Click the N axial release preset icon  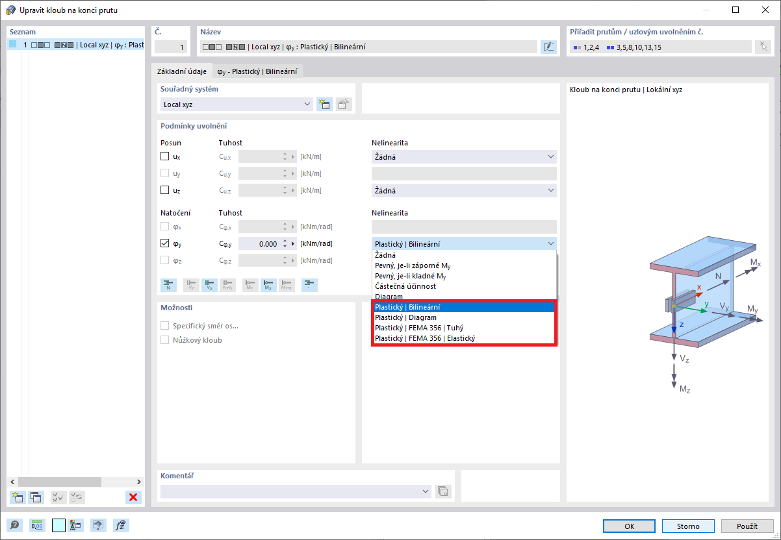(168, 284)
